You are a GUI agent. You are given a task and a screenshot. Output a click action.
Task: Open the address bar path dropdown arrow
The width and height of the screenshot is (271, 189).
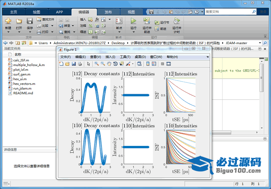(260, 43)
